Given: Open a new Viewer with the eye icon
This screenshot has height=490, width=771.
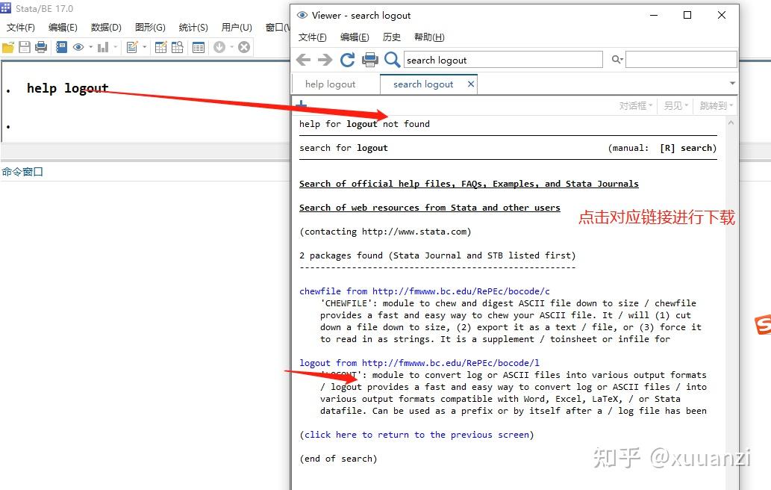Looking at the screenshot, I should pyautogui.click(x=78, y=46).
